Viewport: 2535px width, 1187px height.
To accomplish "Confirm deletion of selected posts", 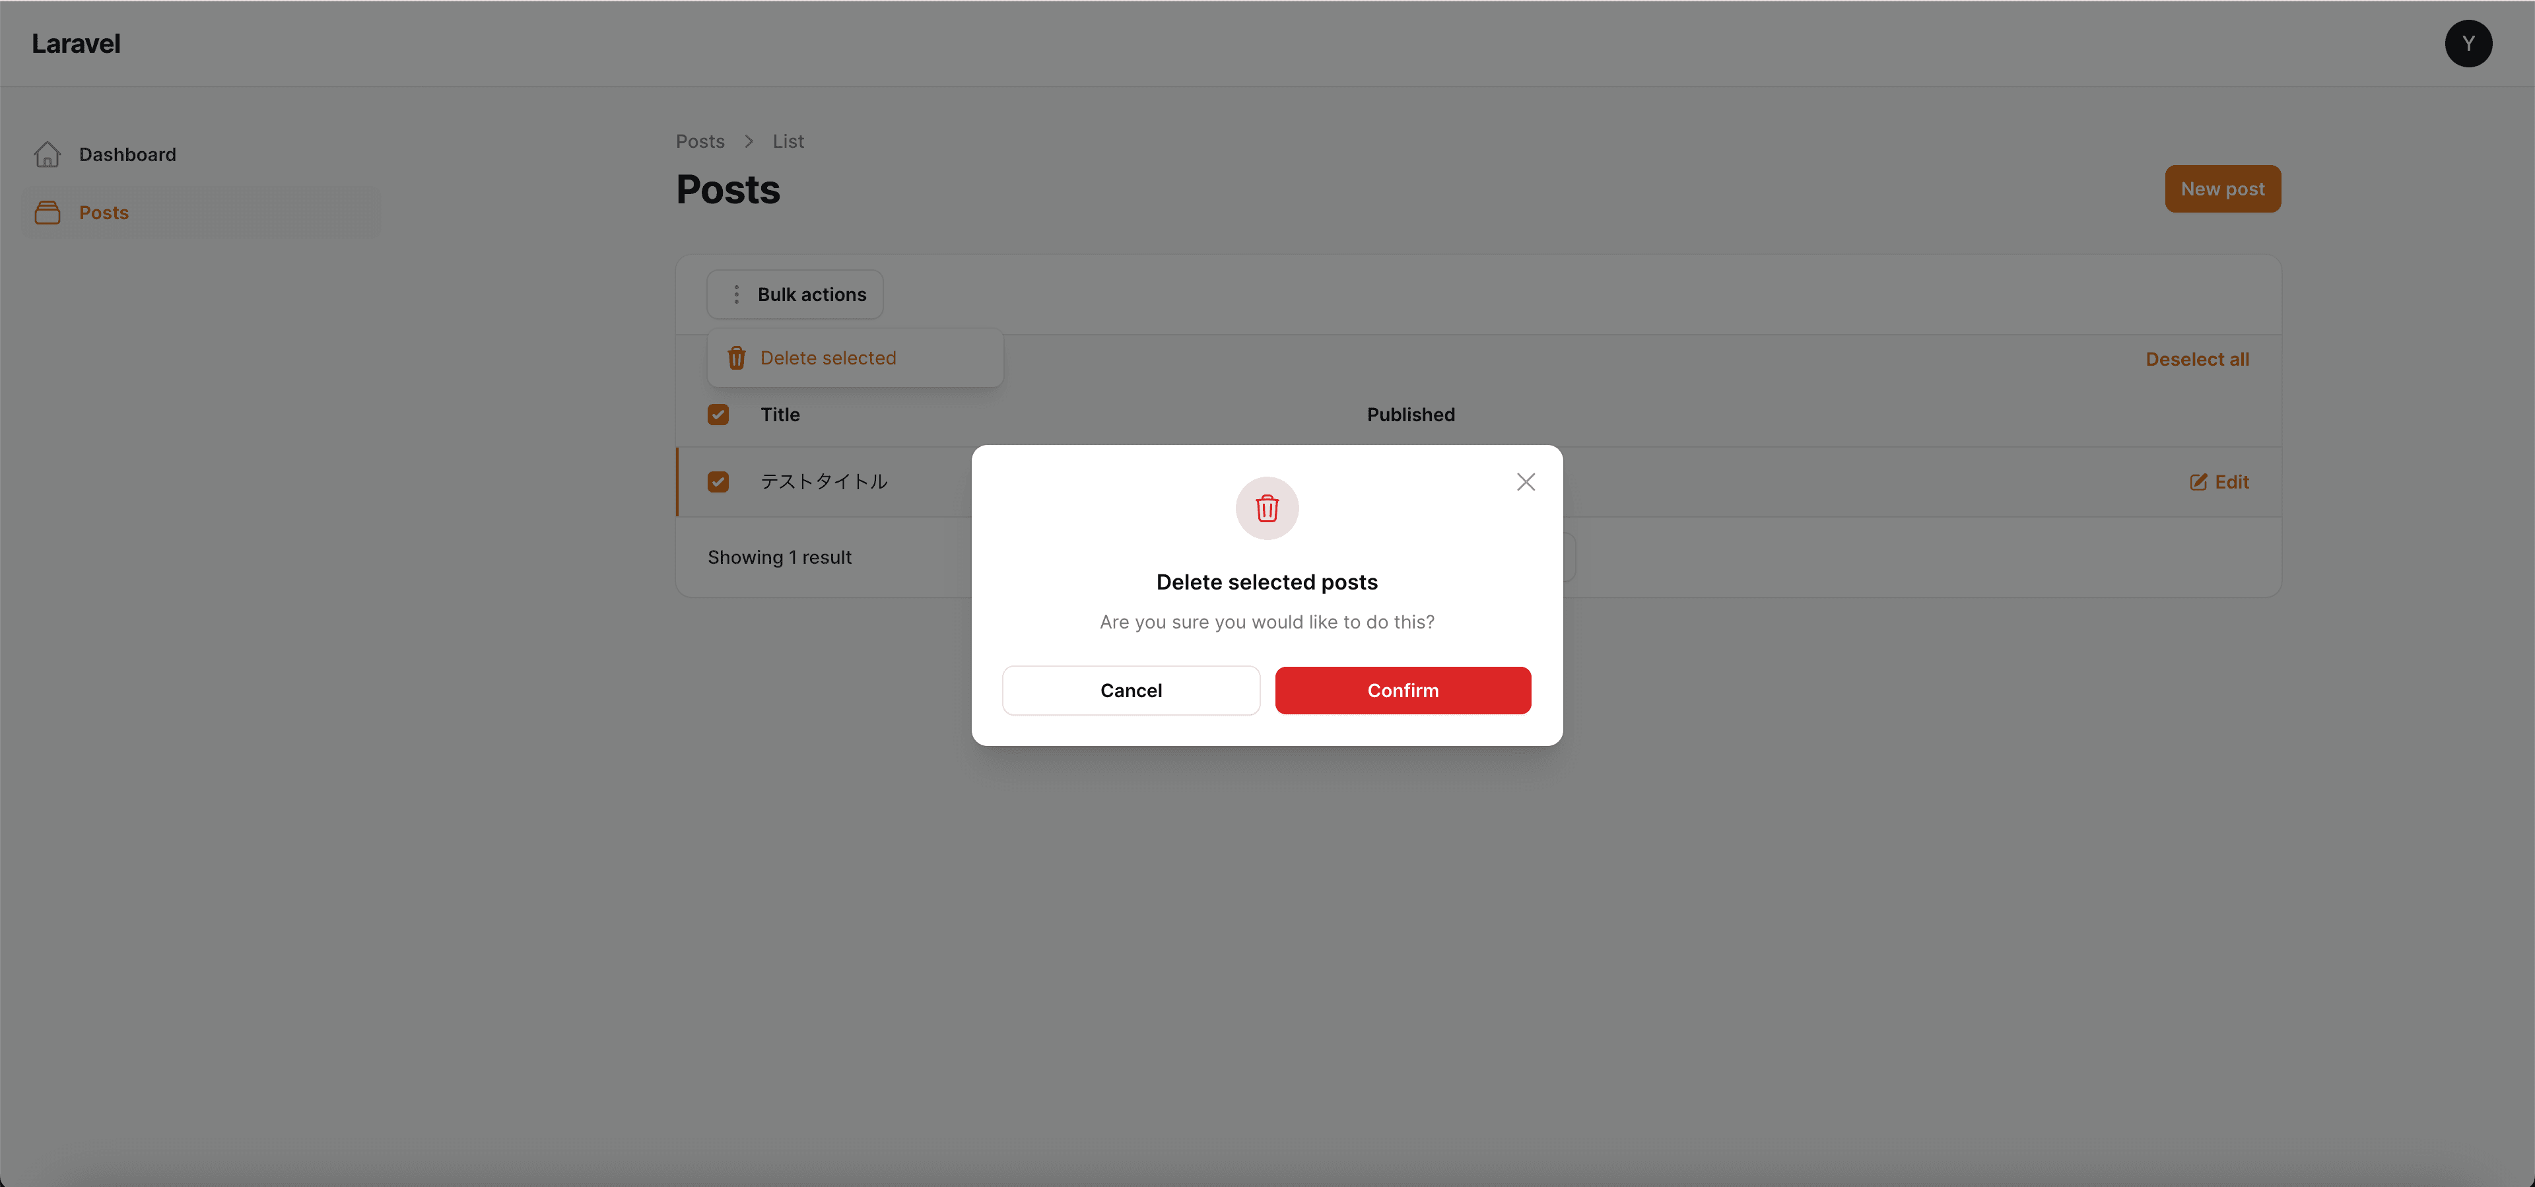I will 1402,690.
